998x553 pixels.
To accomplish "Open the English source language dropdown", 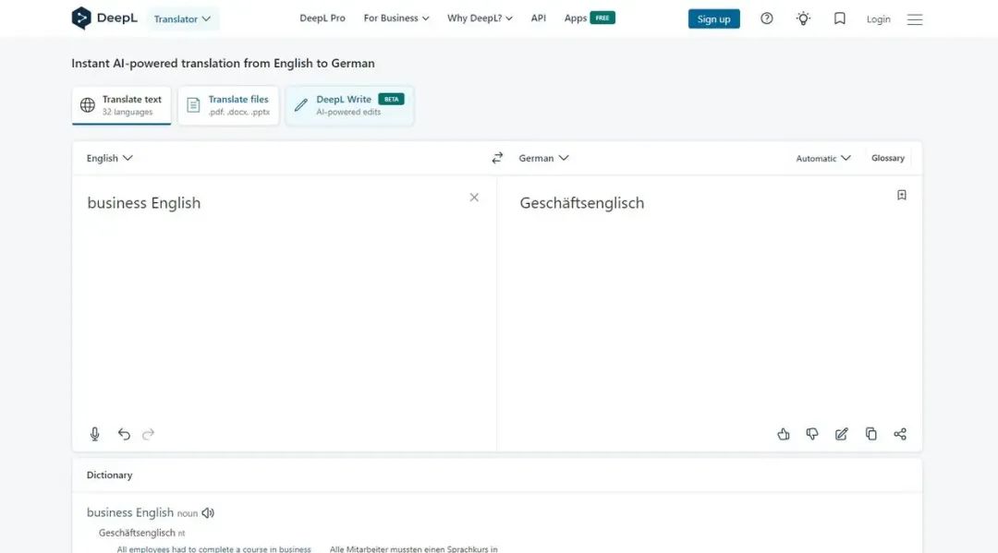I will (109, 158).
